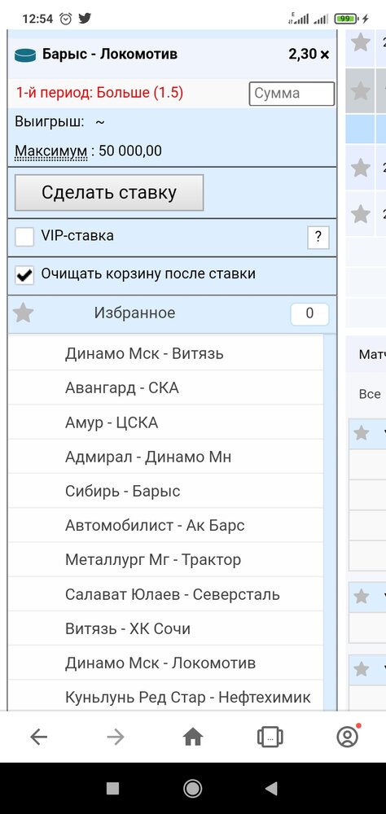
Task: Tap the hockey puck sport icon
Action: (25, 55)
